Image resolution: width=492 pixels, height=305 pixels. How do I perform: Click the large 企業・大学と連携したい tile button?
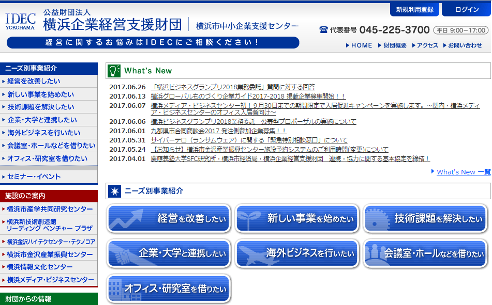tap(169, 253)
